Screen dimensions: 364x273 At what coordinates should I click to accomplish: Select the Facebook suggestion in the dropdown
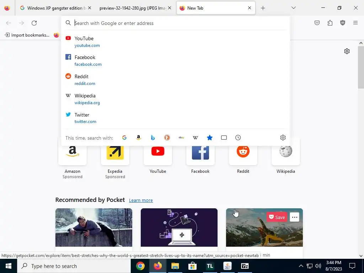point(175,60)
